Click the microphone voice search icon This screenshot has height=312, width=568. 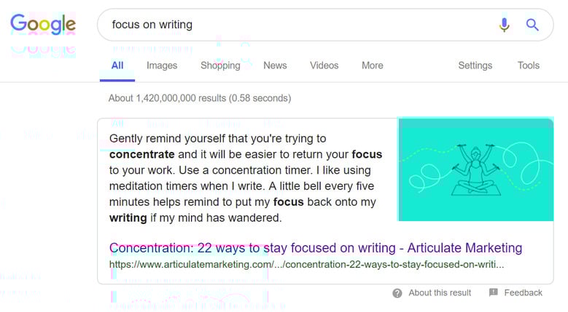point(504,25)
